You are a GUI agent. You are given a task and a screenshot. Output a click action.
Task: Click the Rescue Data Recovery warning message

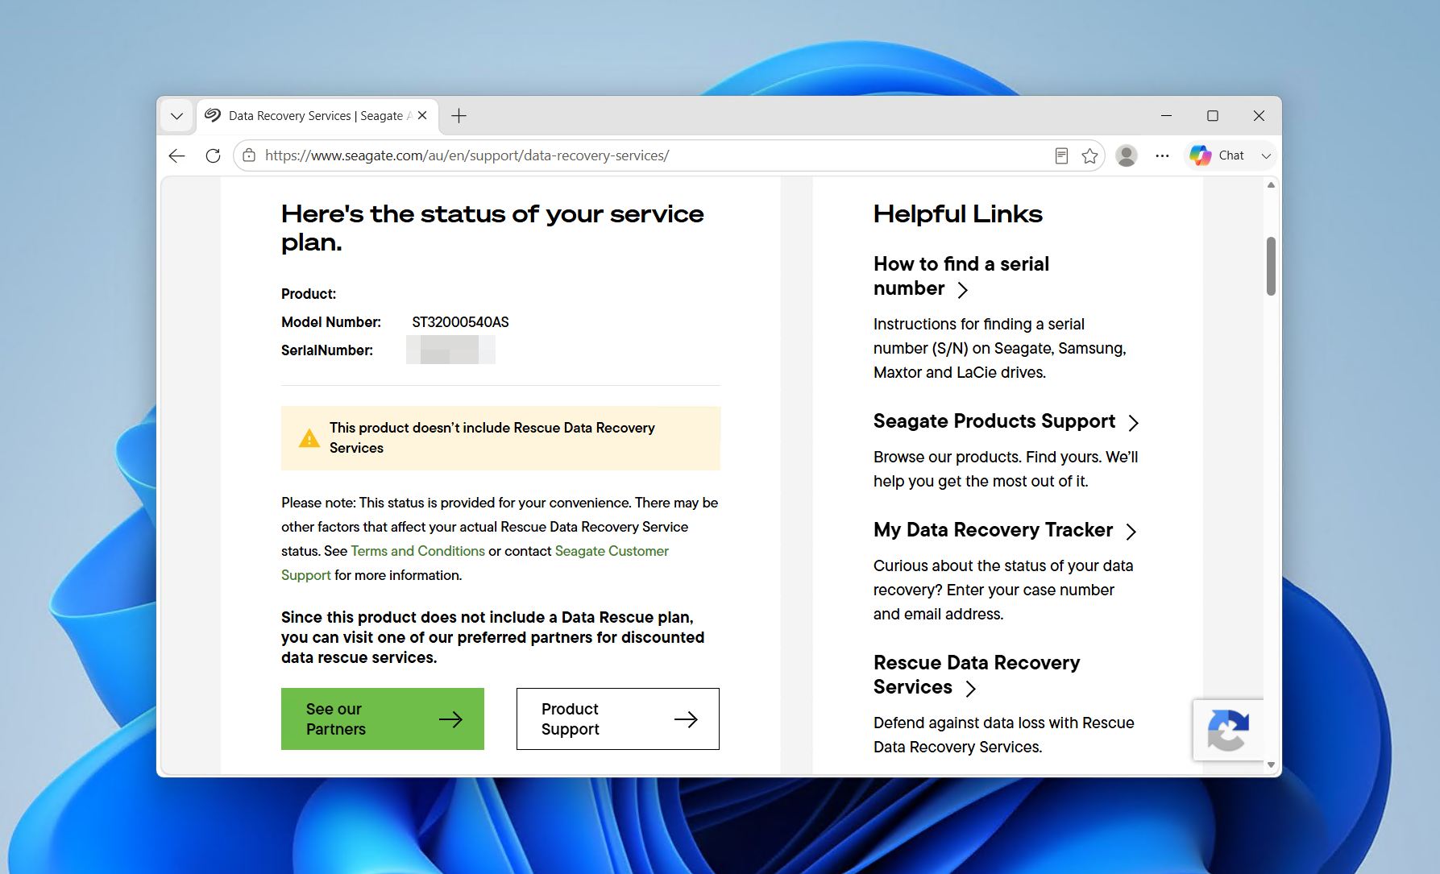point(500,438)
